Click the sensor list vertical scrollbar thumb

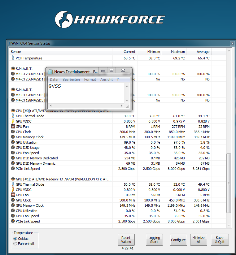click(x=229, y=183)
